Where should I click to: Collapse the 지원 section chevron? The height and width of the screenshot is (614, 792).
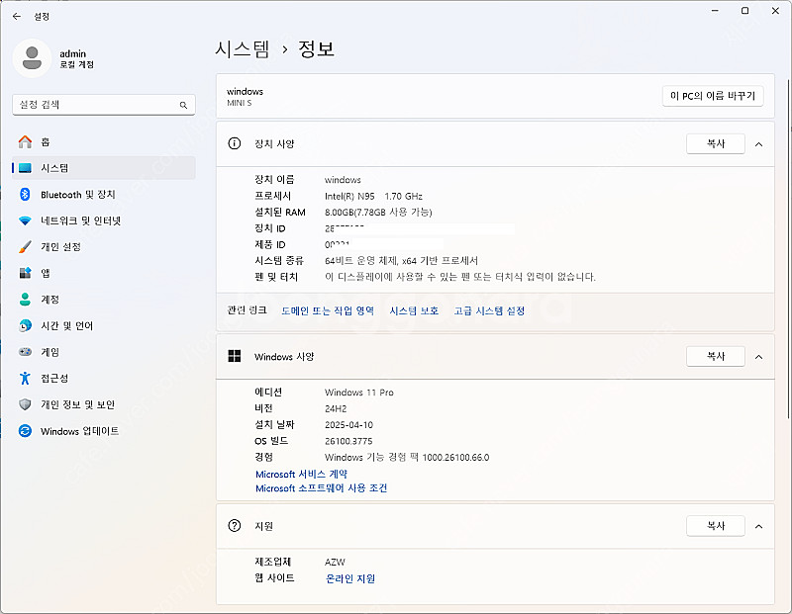[758, 526]
